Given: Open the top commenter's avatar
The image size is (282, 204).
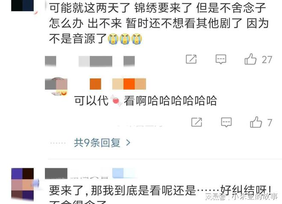Looking at the screenshot, I should (x=23, y=6).
